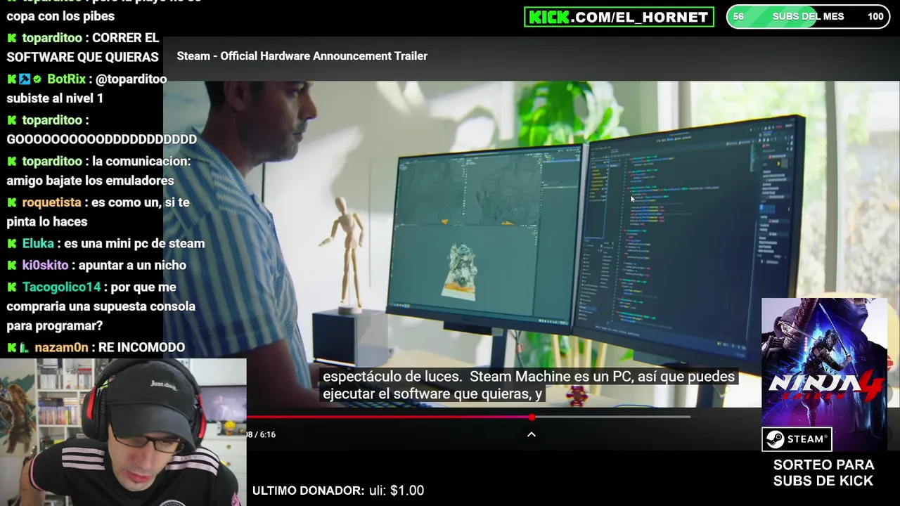The image size is (900, 506).
Task: Click the Kick badge beside Tacogolico14
Action: 12,287
